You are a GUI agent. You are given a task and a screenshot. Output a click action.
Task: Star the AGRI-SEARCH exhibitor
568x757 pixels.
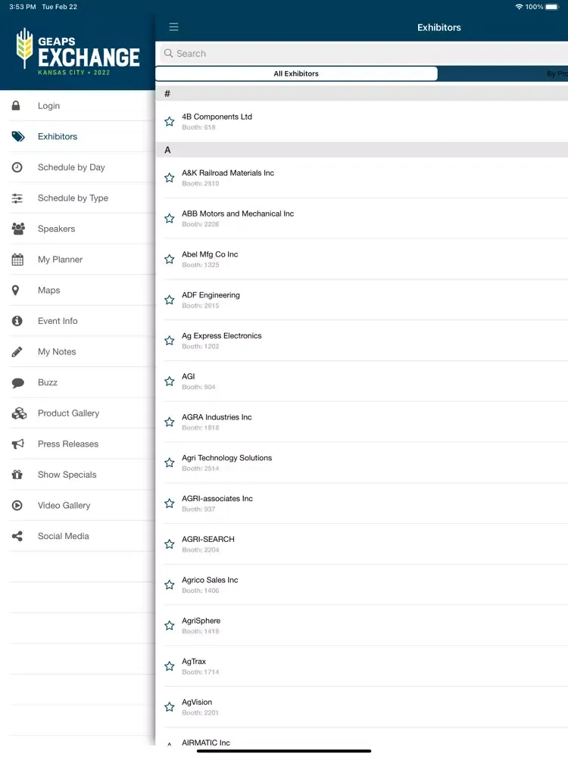pos(169,544)
